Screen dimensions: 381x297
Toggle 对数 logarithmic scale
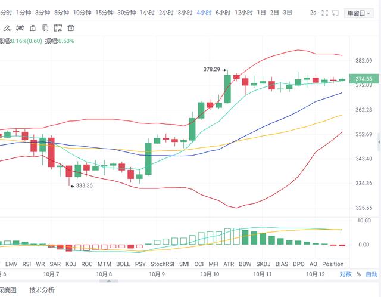(x=345, y=274)
